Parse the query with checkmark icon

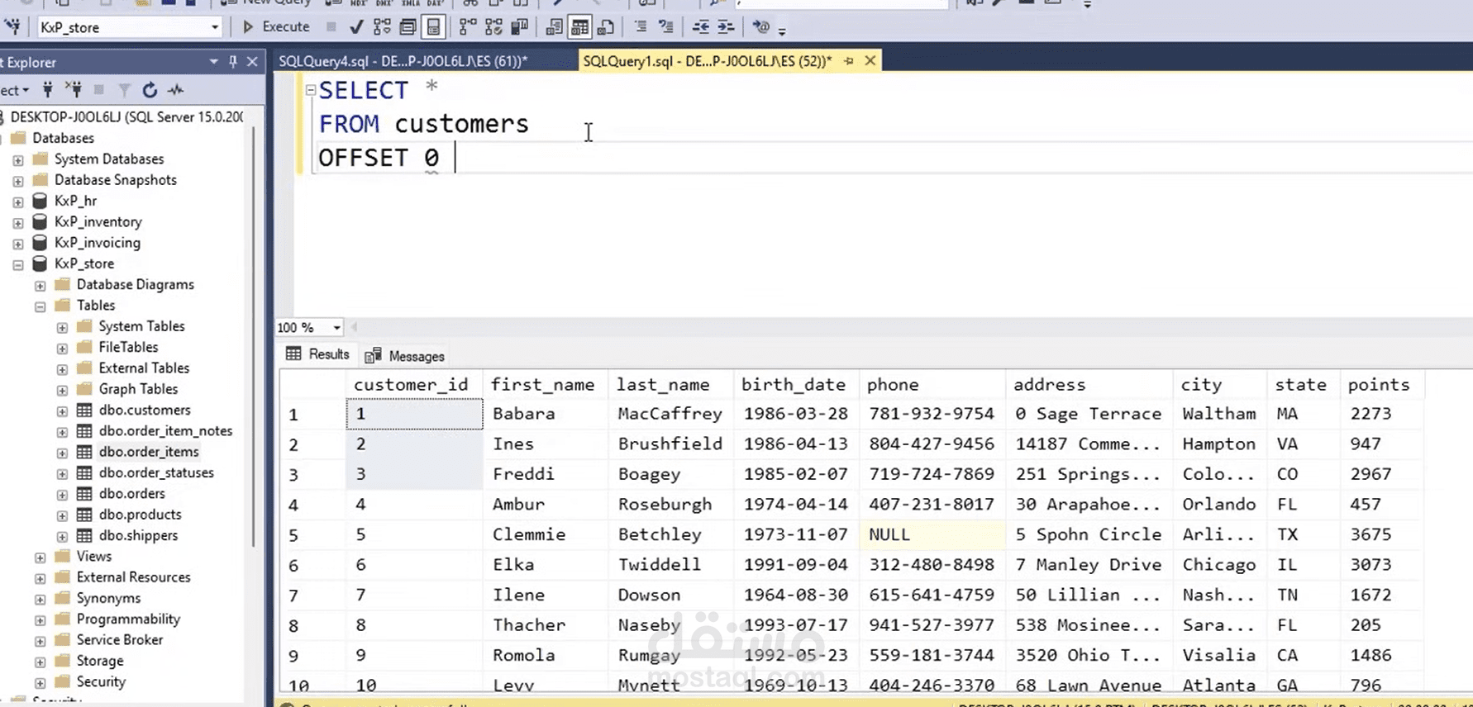tap(356, 27)
